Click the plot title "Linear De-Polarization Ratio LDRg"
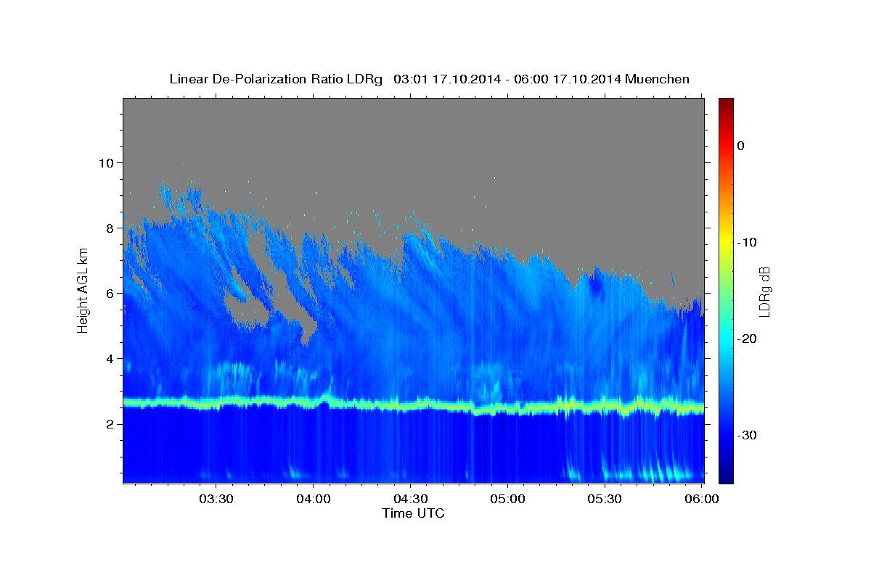871x580 pixels. (x=276, y=79)
